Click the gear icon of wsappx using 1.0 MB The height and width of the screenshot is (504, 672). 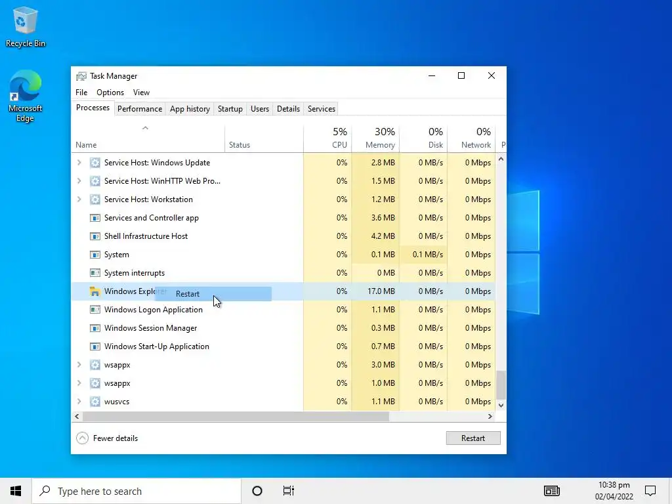[x=94, y=383]
